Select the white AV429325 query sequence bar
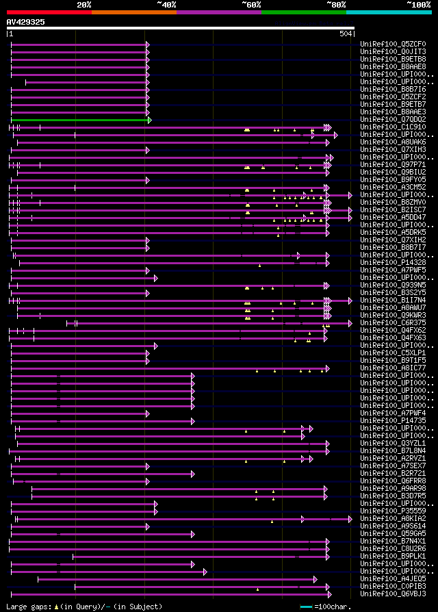Image resolution: width=438 pixels, height=612 pixels. 181,28
